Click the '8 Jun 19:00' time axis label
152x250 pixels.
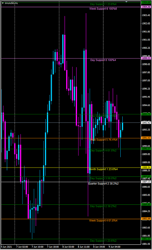[99, 247]
